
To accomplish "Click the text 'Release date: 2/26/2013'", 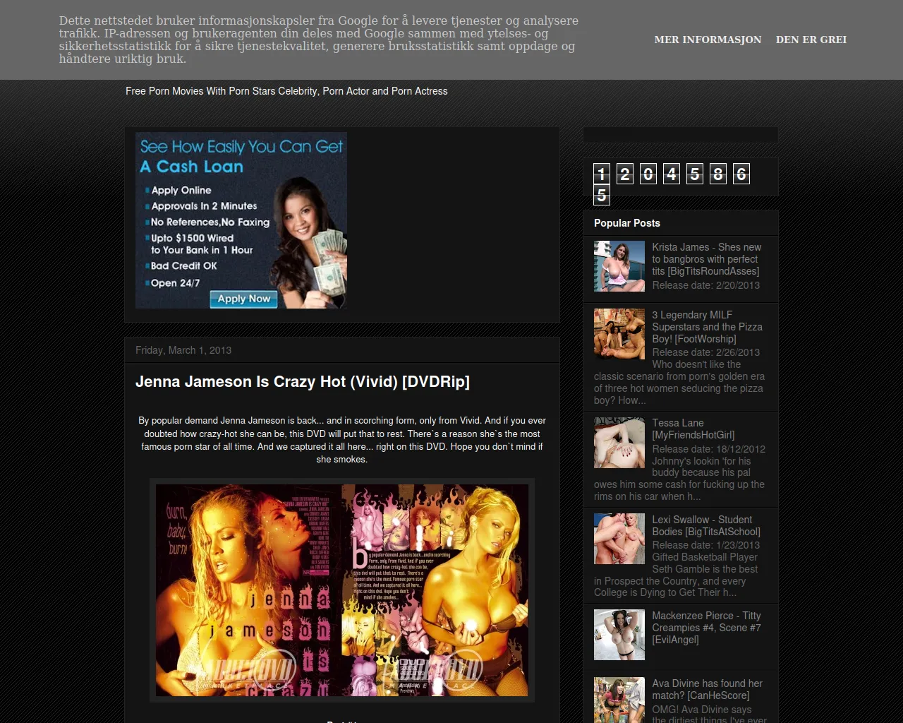I will 705,352.
